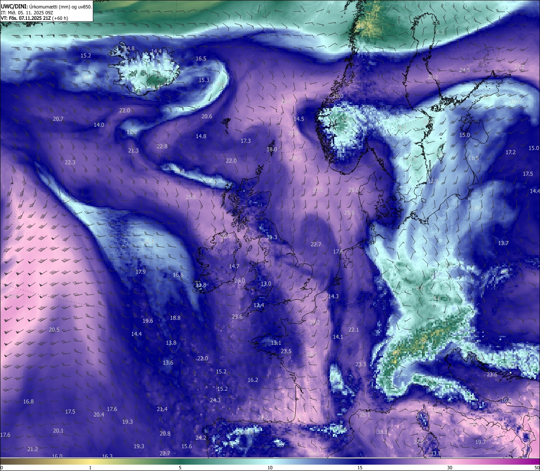This screenshot has width=540, height=471.
Task: Click the 13.7 value label
Action: tap(503, 243)
